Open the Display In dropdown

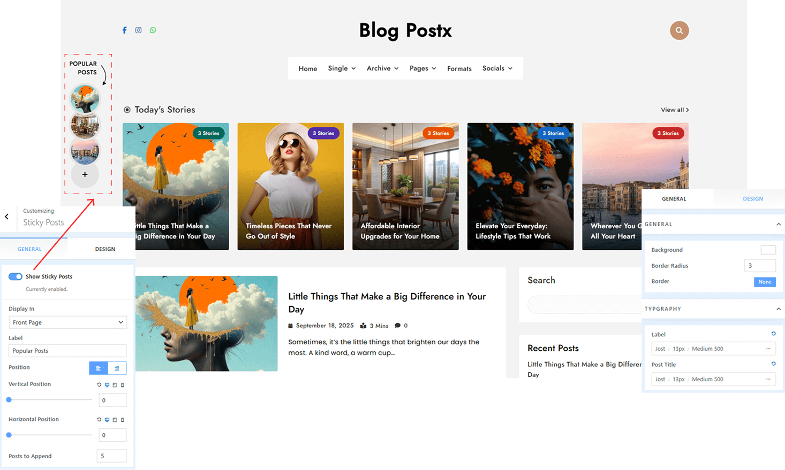(67, 322)
